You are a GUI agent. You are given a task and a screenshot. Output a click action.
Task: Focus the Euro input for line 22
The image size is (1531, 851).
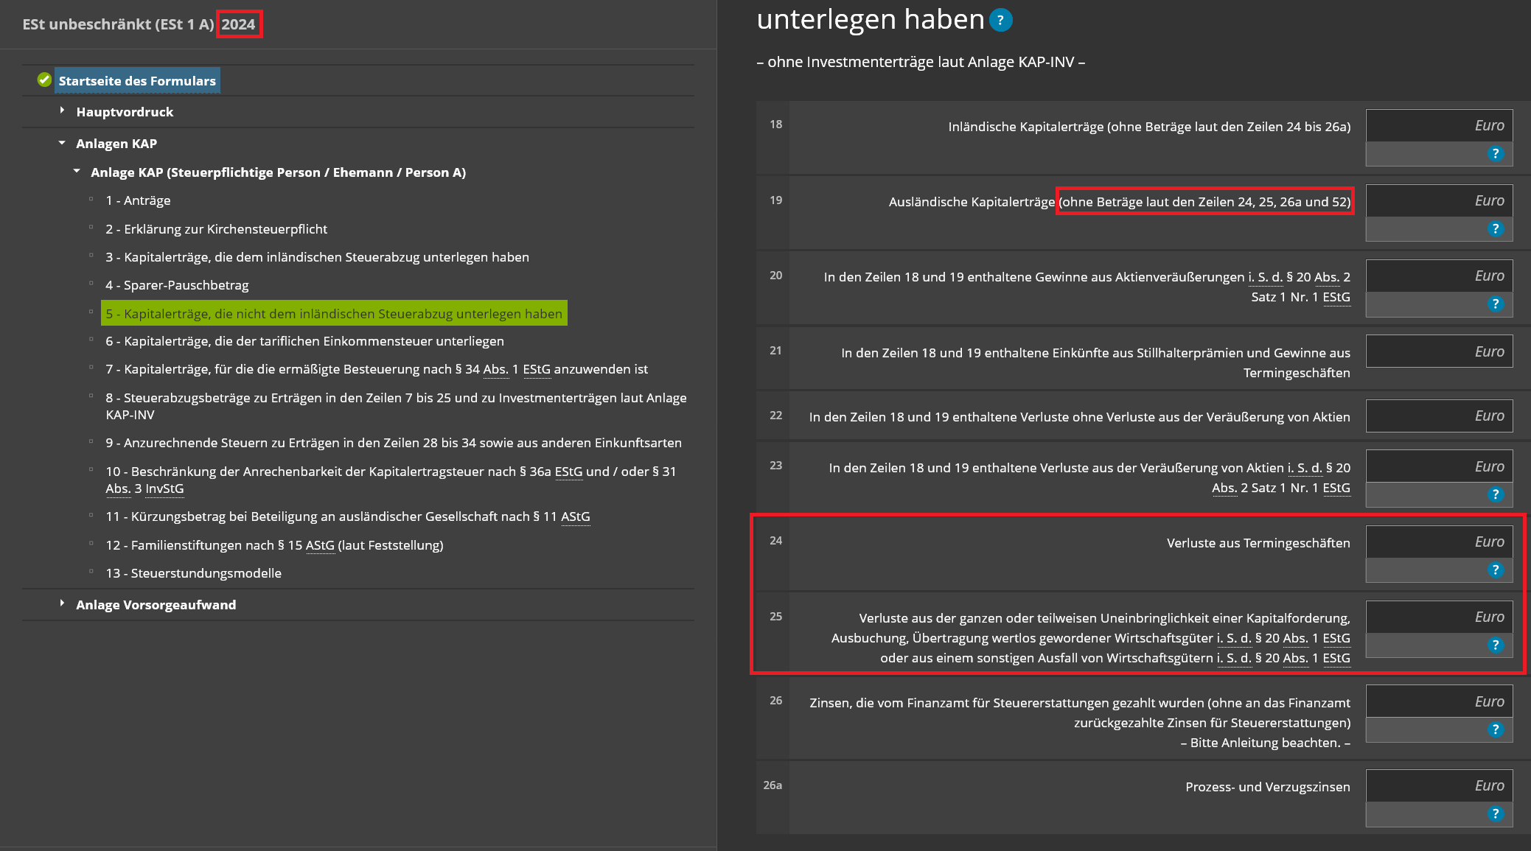click(x=1438, y=416)
